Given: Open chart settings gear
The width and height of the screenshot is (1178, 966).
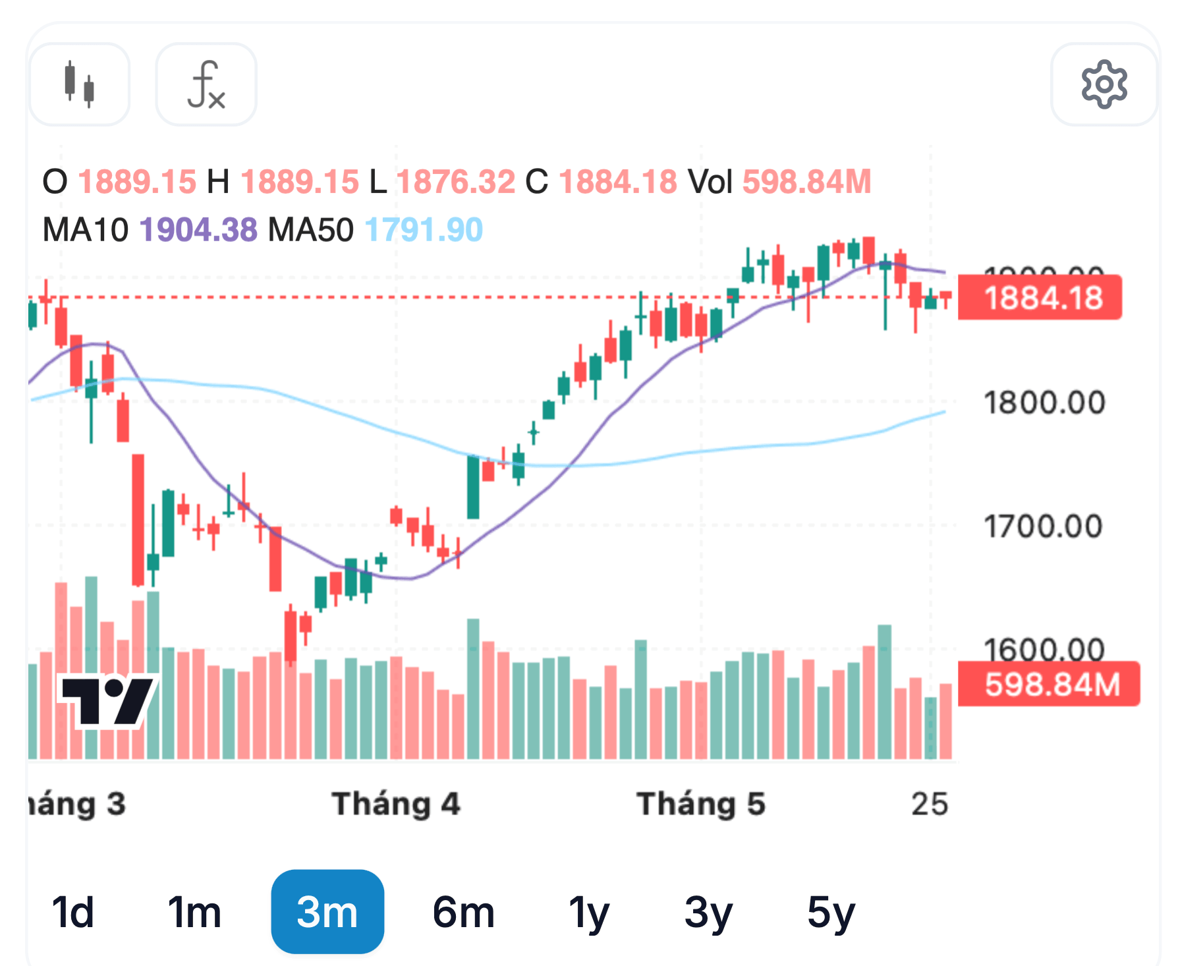Looking at the screenshot, I should tap(1104, 84).
